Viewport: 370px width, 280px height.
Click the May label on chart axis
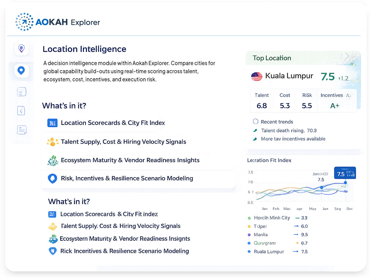pos(313,209)
